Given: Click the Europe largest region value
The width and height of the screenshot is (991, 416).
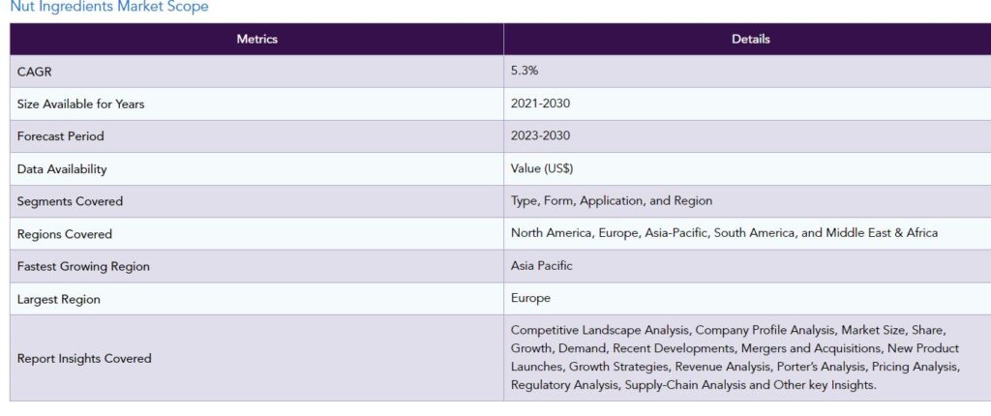Looking at the screenshot, I should click(531, 298).
